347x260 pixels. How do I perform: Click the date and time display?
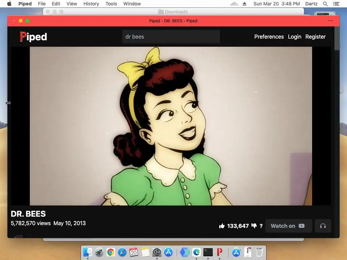[x=277, y=4]
